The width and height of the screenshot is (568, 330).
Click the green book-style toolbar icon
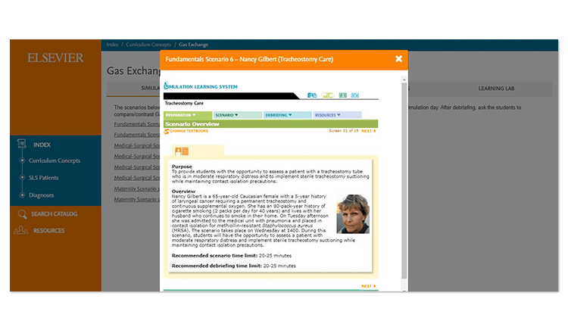[342, 95]
